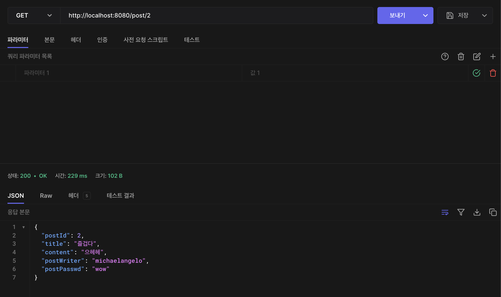
Task: Download the response body
Action: point(477,212)
